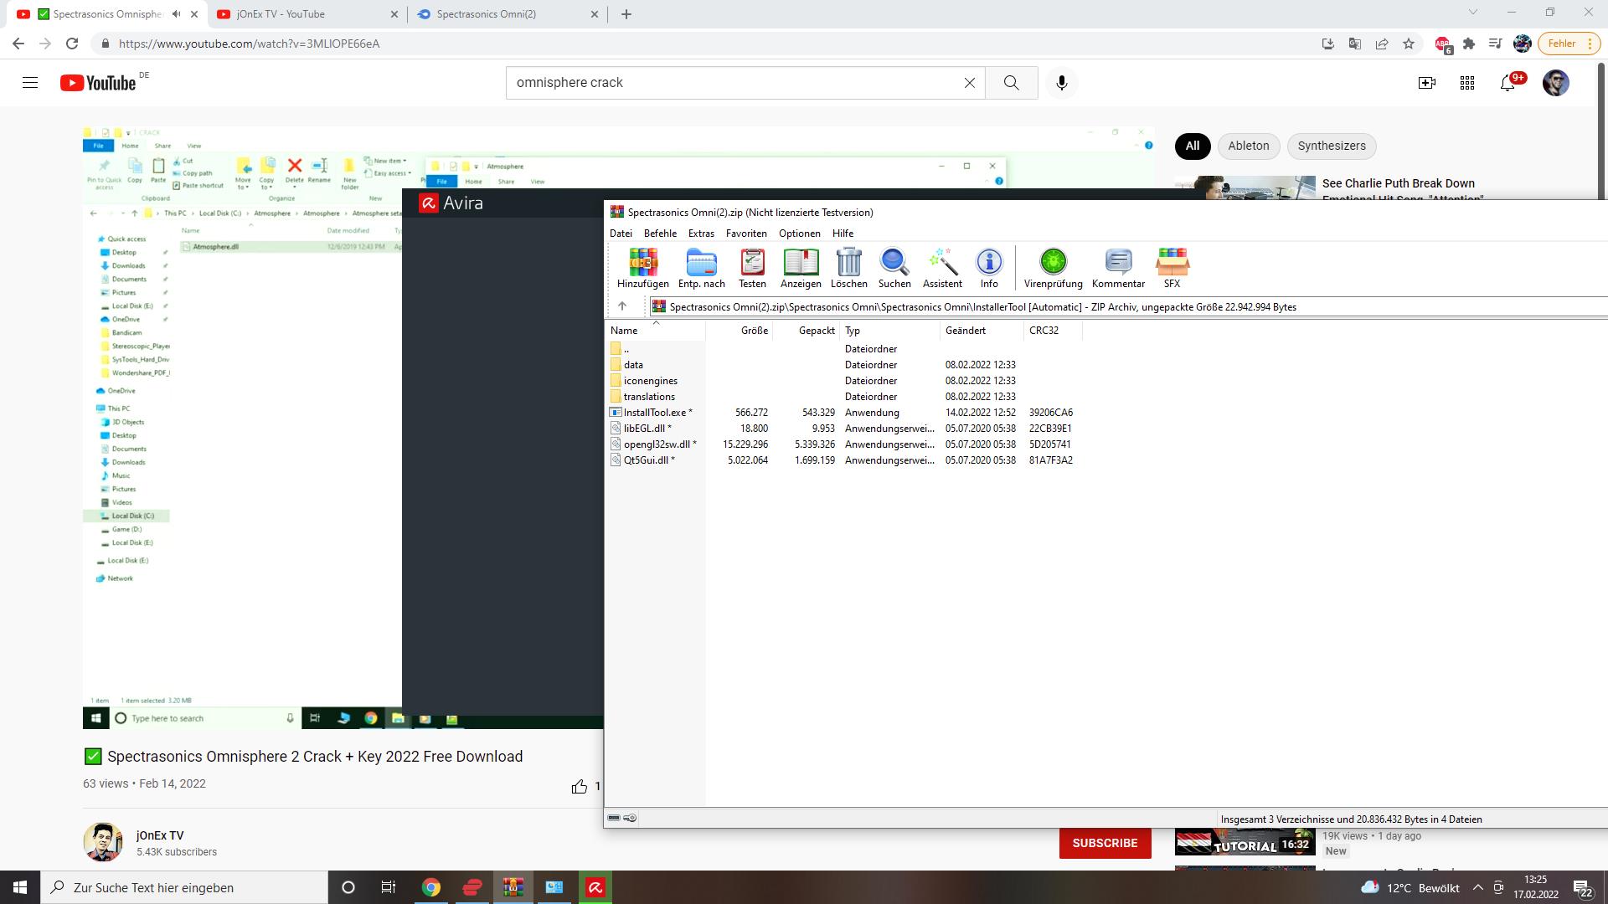The width and height of the screenshot is (1608, 904).
Task: Sort file list by Größe column
Action: coord(753,331)
